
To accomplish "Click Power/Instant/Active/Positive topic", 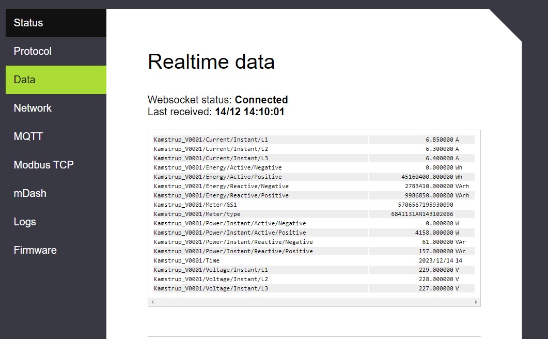I will tap(230, 233).
